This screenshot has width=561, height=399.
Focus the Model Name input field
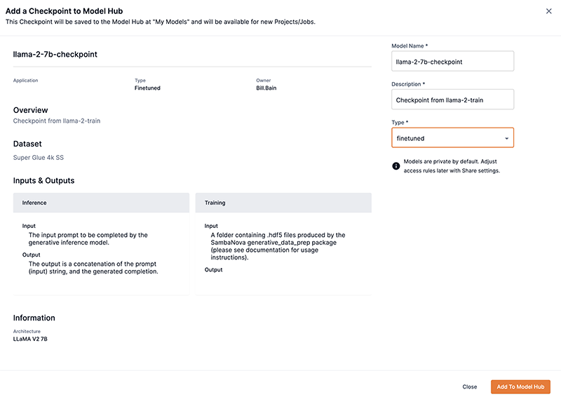coord(452,62)
